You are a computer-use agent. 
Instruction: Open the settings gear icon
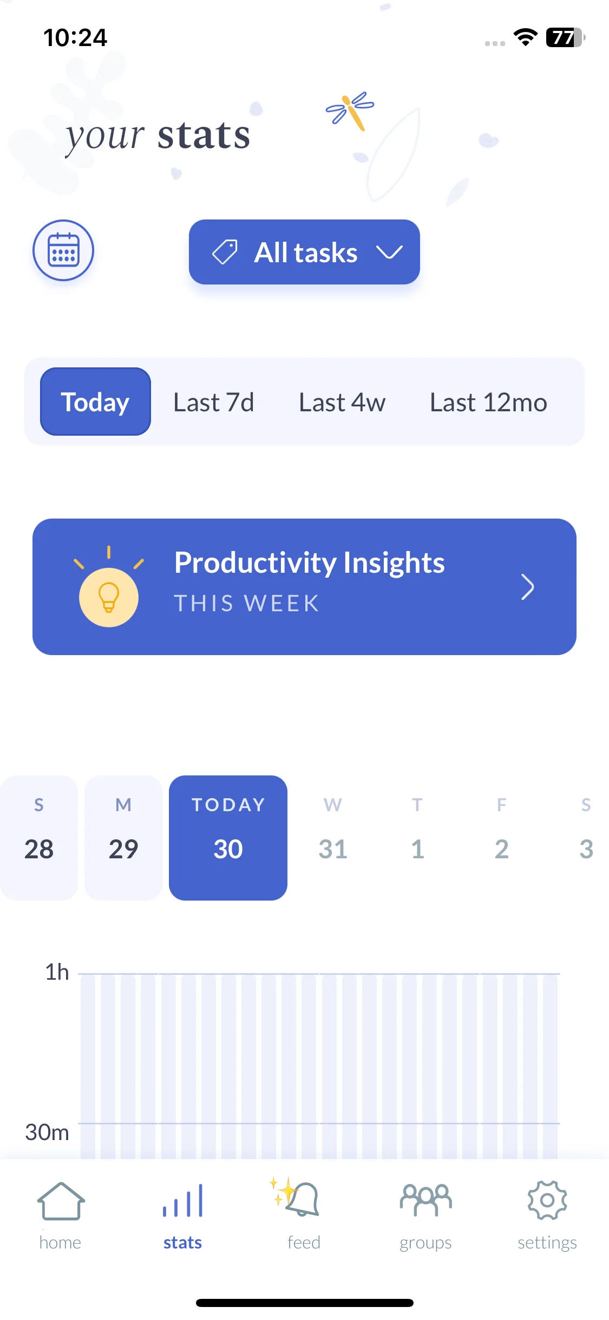(x=547, y=1200)
